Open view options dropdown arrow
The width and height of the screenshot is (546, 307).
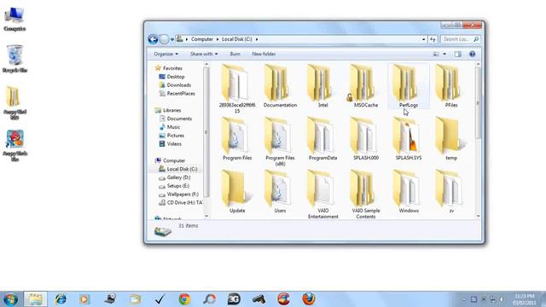coord(444,54)
